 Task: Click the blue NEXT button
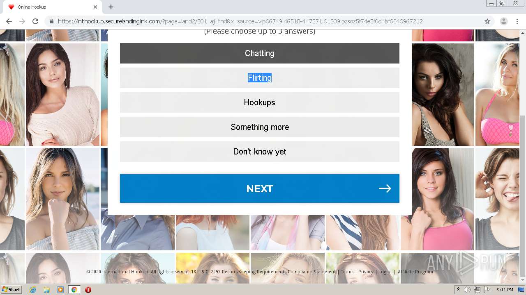click(x=260, y=188)
